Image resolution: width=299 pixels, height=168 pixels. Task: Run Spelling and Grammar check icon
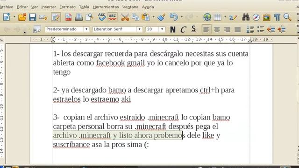102,17
